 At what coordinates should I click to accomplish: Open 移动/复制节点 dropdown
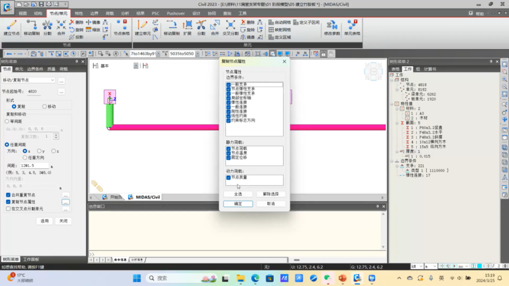coord(28,80)
